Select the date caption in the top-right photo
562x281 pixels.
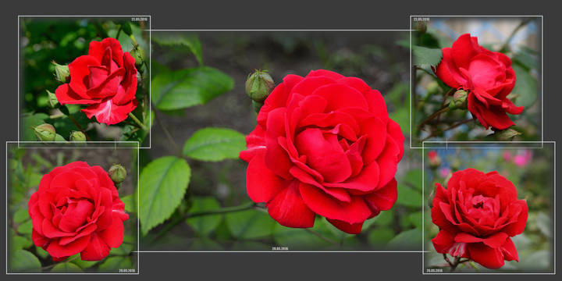(x=421, y=20)
